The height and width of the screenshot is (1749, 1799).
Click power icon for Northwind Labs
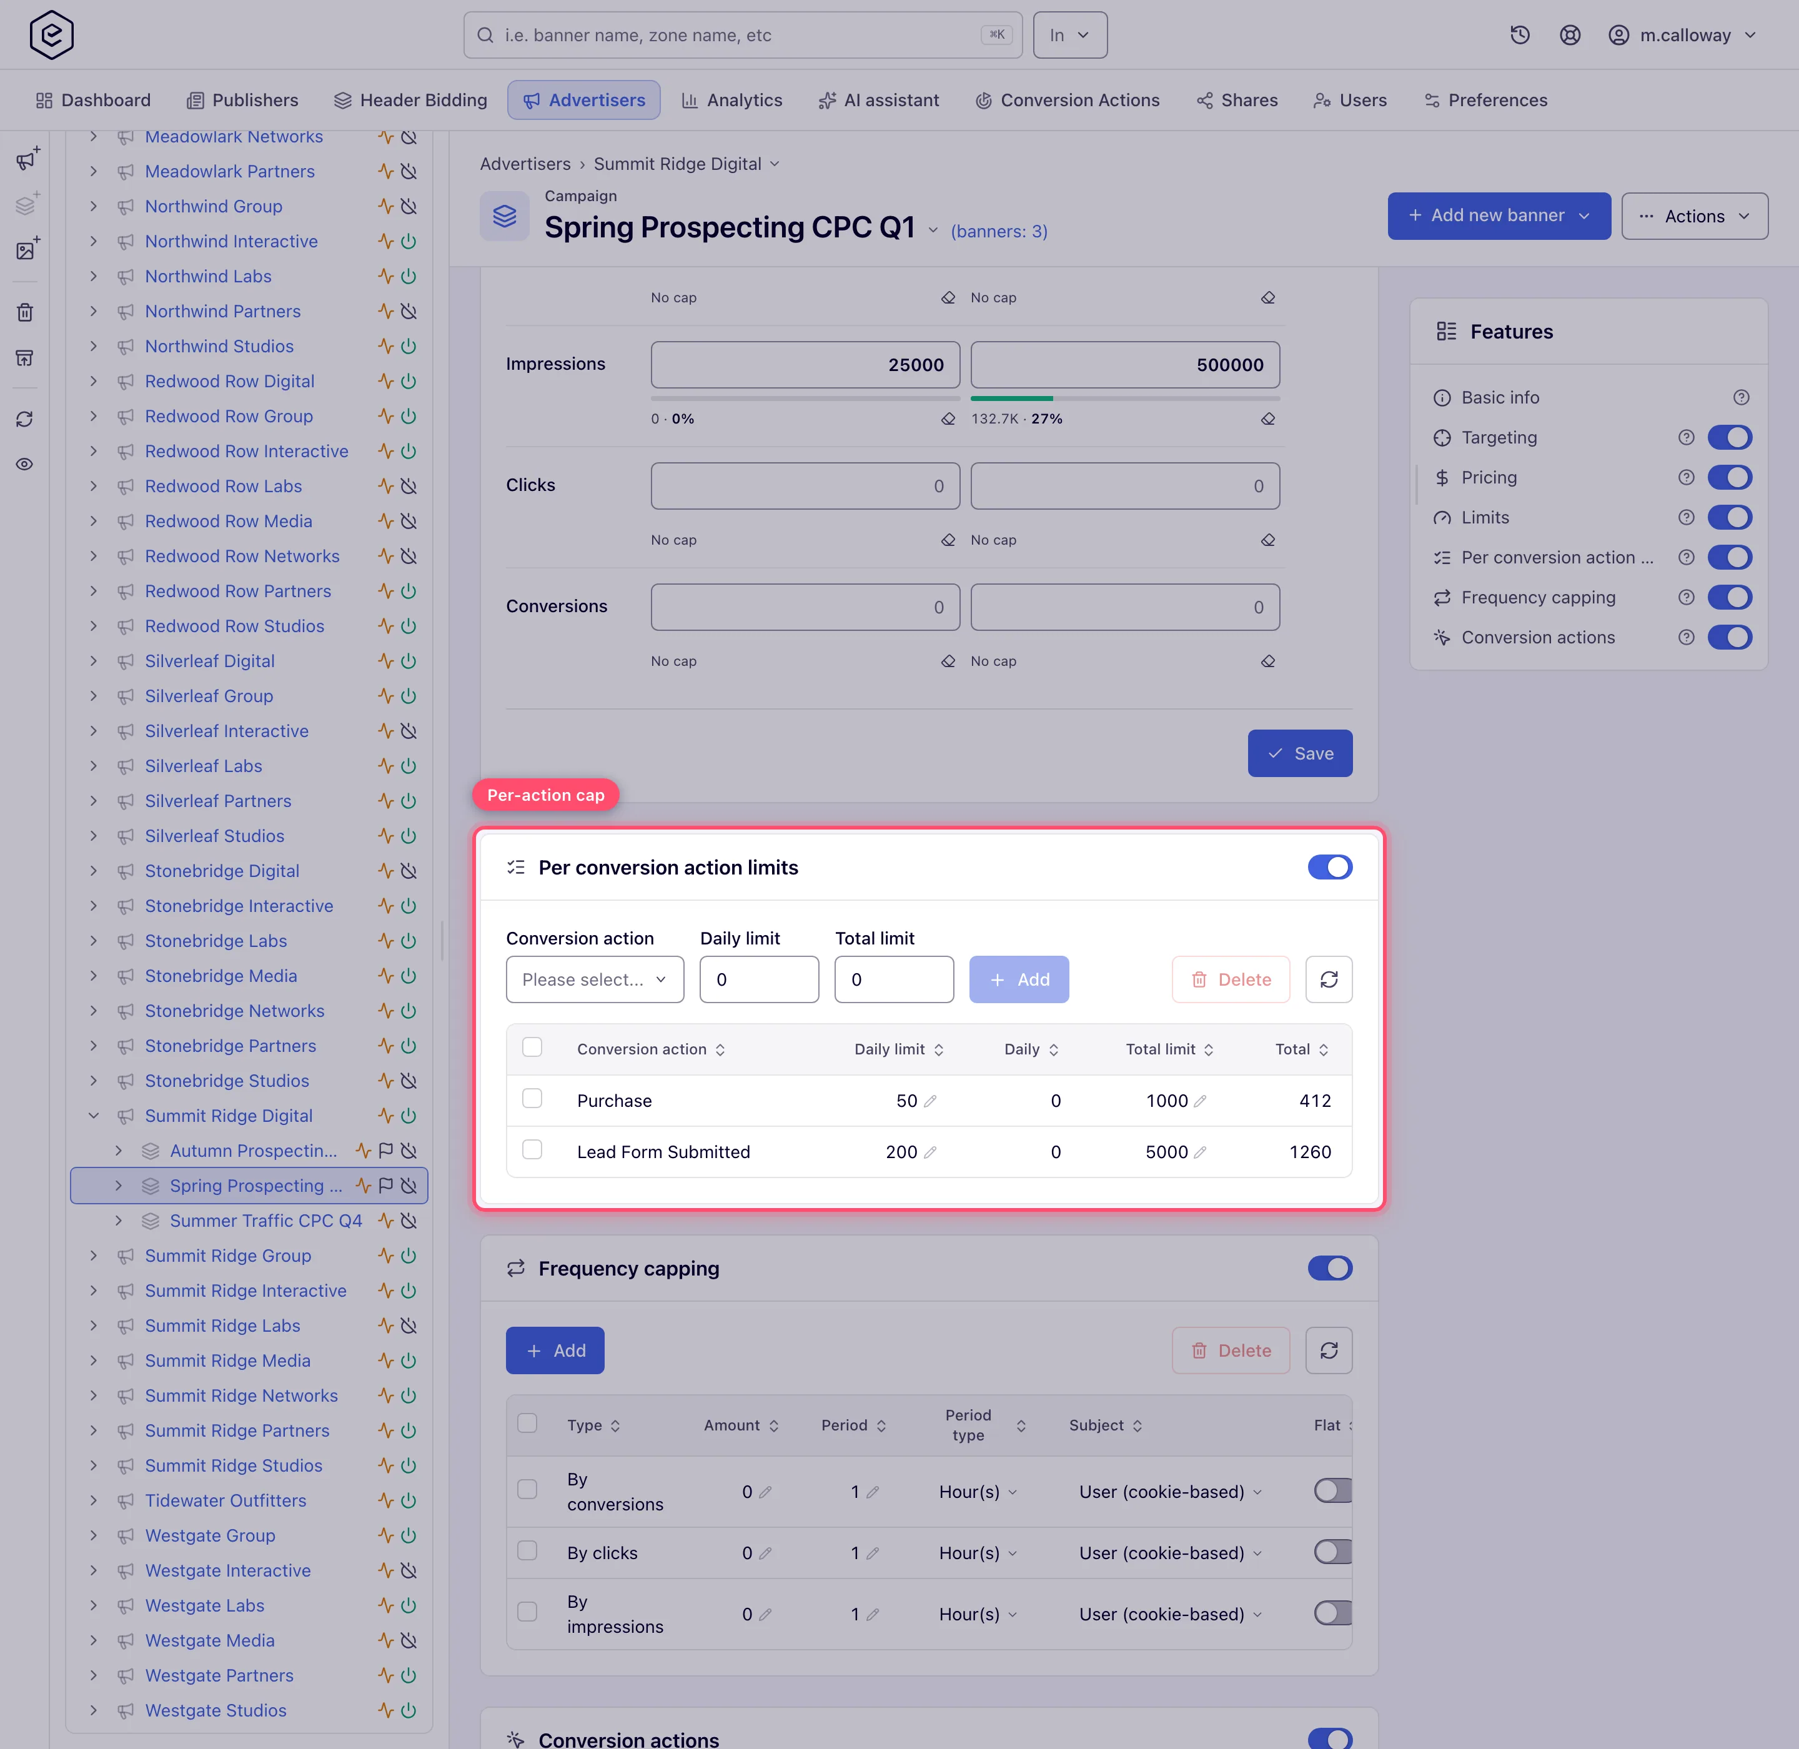(x=409, y=277)
